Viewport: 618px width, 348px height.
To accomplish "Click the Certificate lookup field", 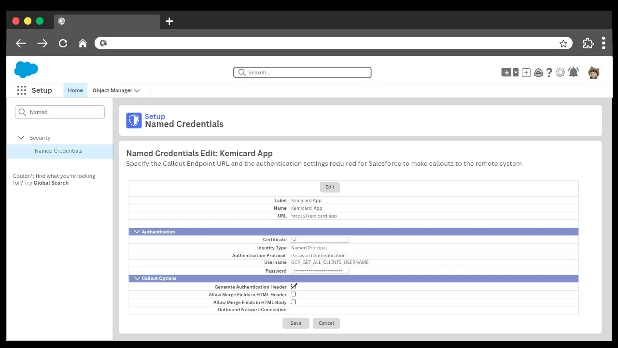I will pos(320,240).
